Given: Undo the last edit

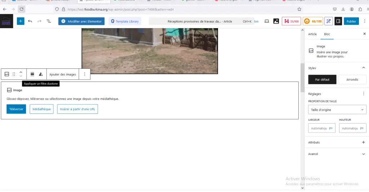Looking at the screenshot, I should [x=30, y=21].
